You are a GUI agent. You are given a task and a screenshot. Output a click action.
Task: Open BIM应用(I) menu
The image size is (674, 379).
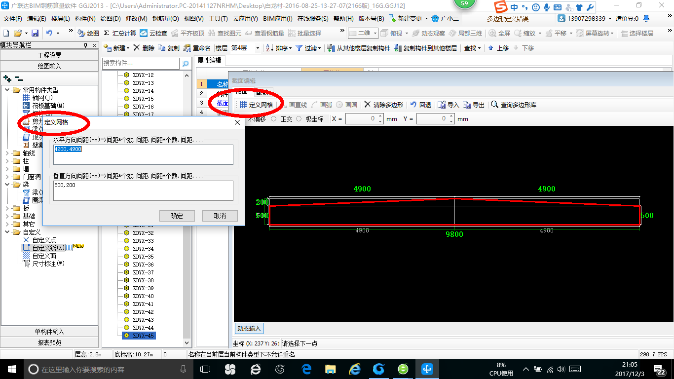coord(278,19)
